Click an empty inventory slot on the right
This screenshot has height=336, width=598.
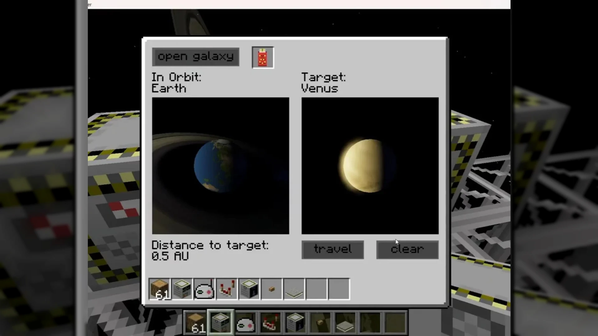click(316, 289)
